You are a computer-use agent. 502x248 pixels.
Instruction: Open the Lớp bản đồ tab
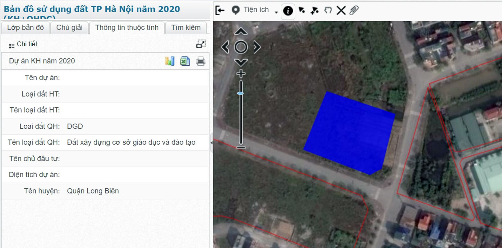25,28
